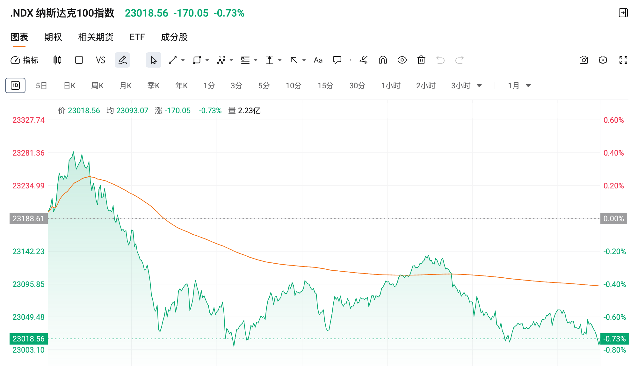Select the wave pattern drawing tool

tap(221, 60)
